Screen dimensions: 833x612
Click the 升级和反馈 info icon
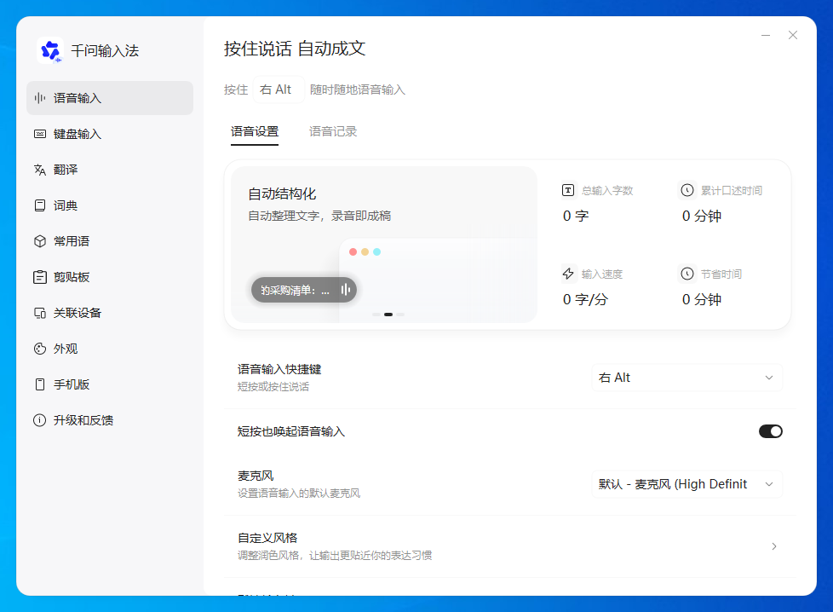[40, 420]
